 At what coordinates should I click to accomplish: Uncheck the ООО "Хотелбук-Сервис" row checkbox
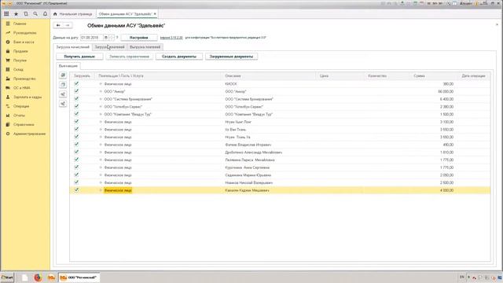[x=76, y=106]
